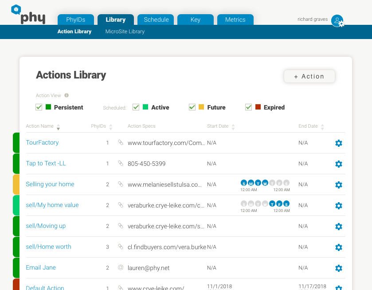Click the orange status bar beside Selling your home
Viewport: 372px width, 290px height.
(x=16, y=184)
